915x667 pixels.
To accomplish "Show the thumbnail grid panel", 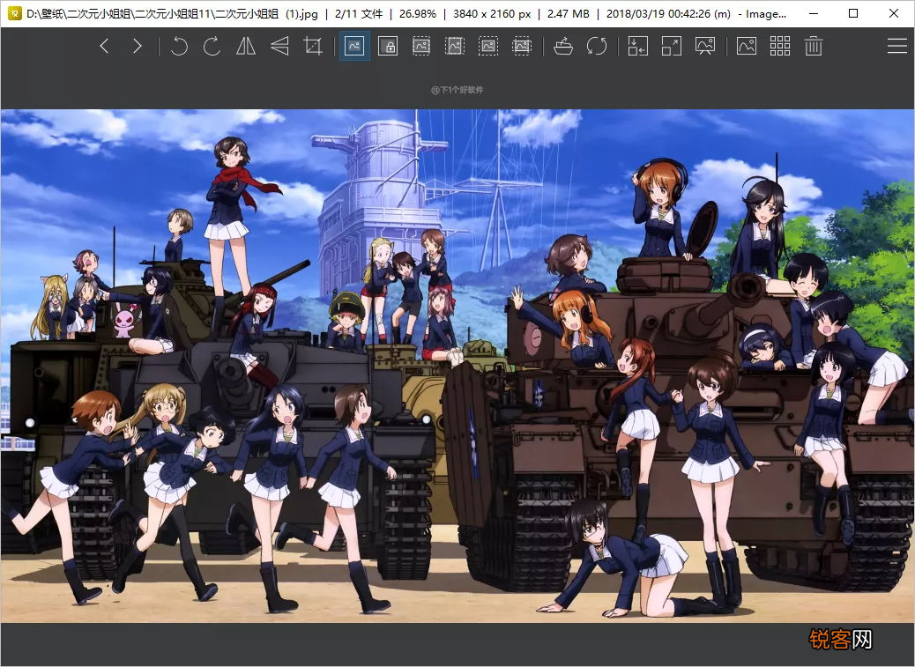I will pos(780,46).
